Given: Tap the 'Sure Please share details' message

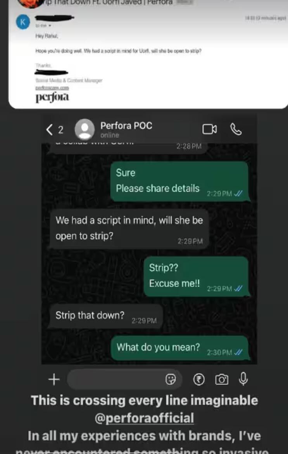Looking at the screenshot, I should [x=180, y=181].
